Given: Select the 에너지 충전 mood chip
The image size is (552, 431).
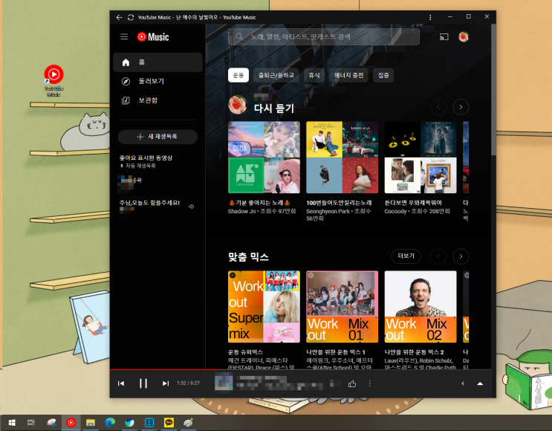Looking at the screenshot, I should [x=348, y=75].
